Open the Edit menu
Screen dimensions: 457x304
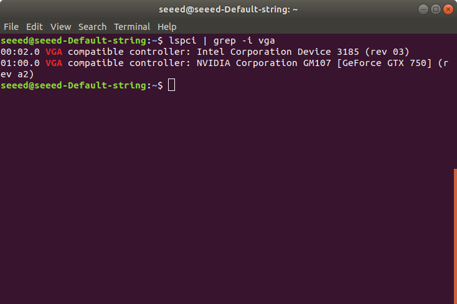tap(34, 27)
